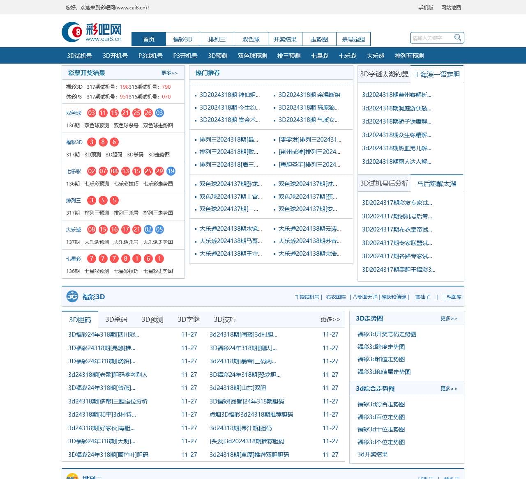Click 七星彩 in the blue navigation bar
The height and width of the screenshot is (479, 526).
(320, 56)
